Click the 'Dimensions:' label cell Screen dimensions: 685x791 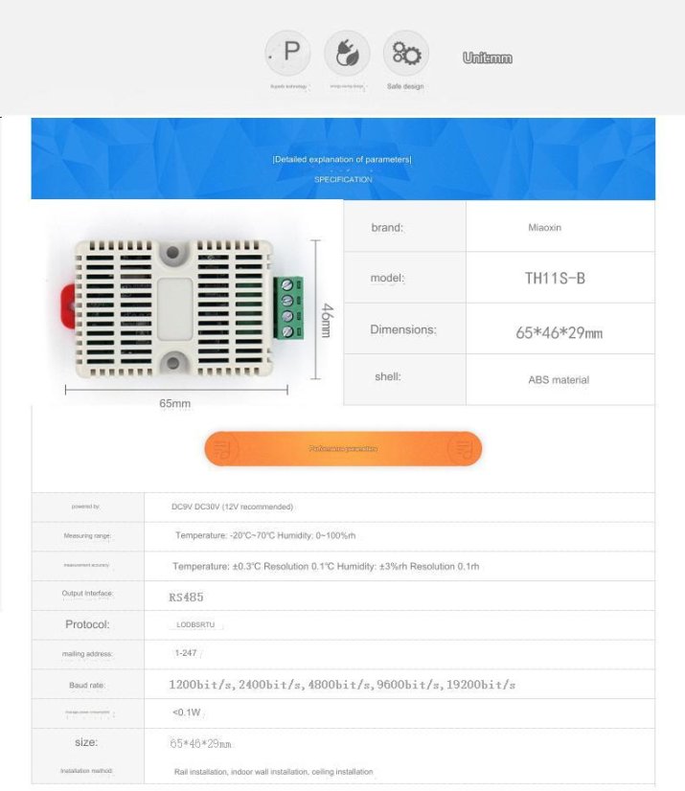[405, 328]
